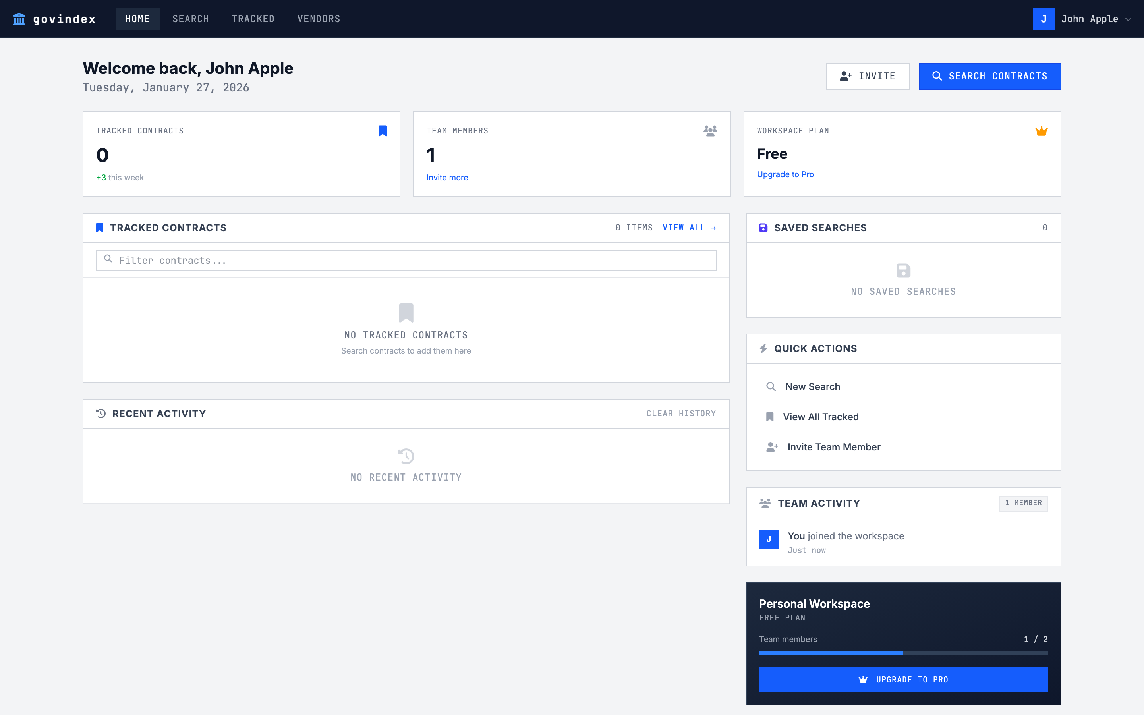Open the VENDORS section

[319, 19]
